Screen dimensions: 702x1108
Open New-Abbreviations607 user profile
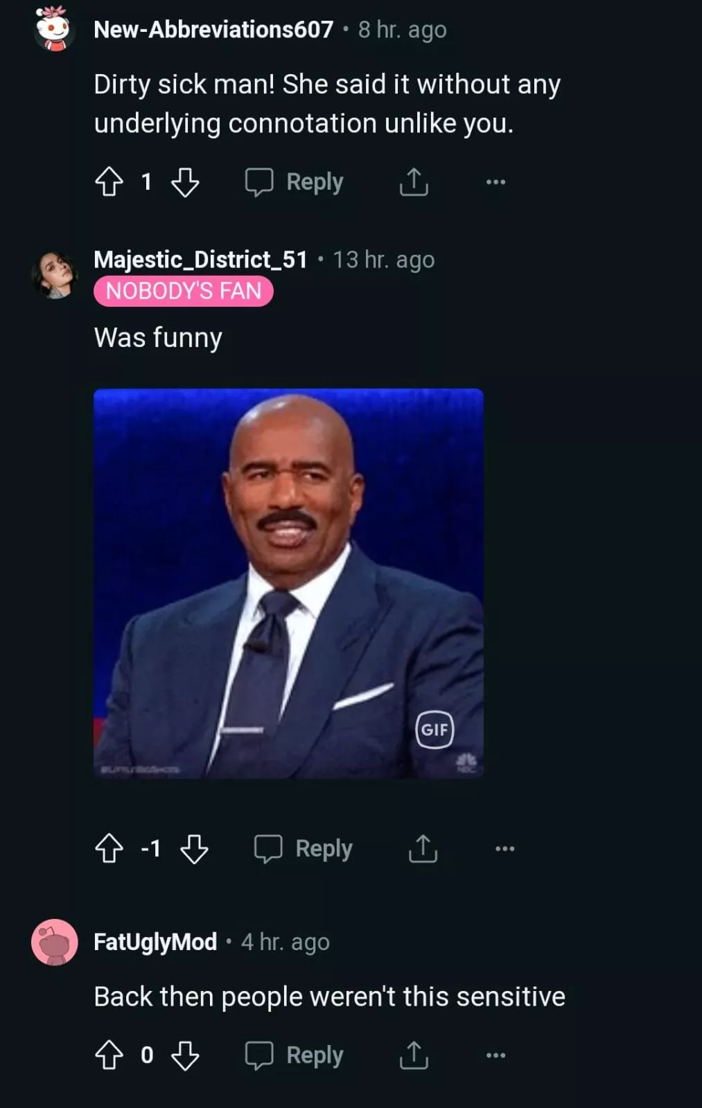click(x=213, y=30)
